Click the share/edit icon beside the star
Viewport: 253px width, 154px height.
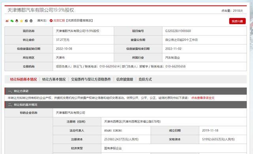tap(26, 21)
